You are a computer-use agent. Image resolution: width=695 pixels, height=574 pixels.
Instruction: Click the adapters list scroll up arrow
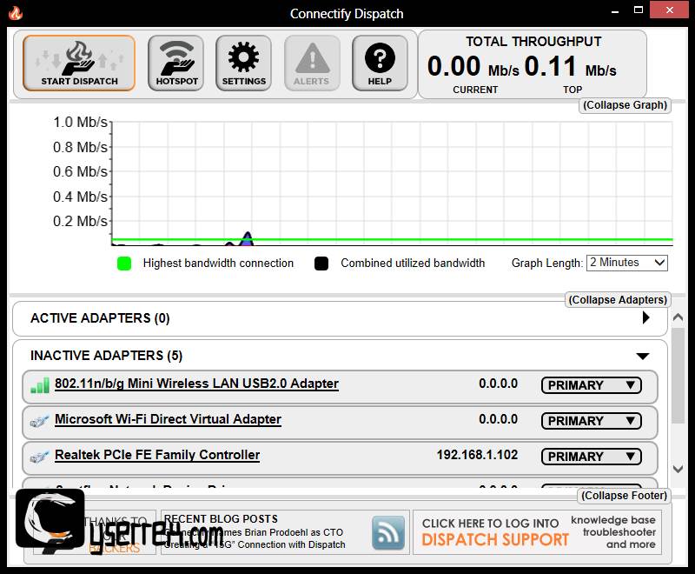678,317
